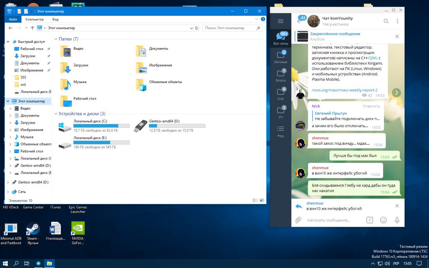Select the Объемные объекты folder
The width and height of the screenshot is (429, 268).
point(159,85)
